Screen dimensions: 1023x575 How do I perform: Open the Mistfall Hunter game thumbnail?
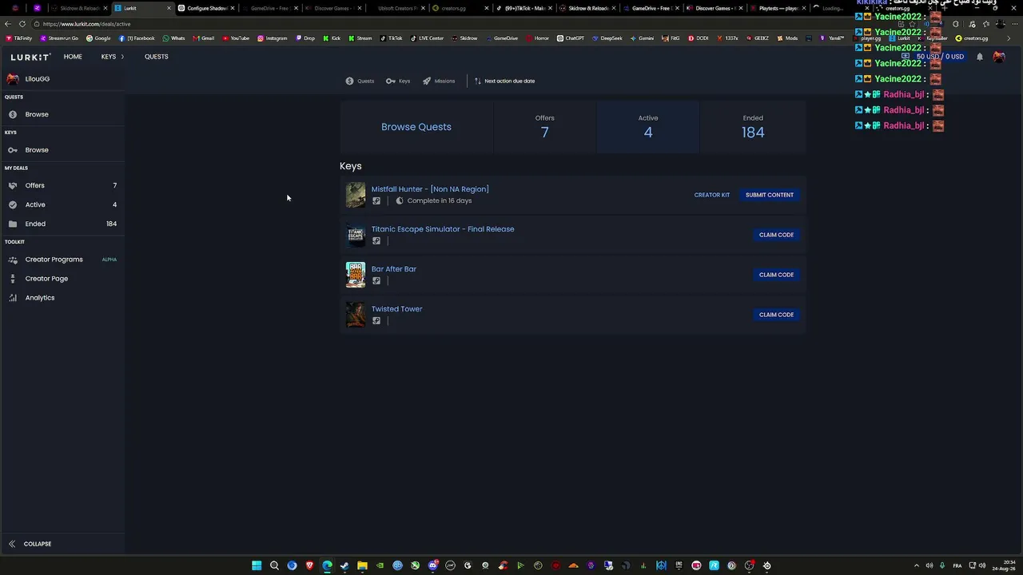click(356, 195)
